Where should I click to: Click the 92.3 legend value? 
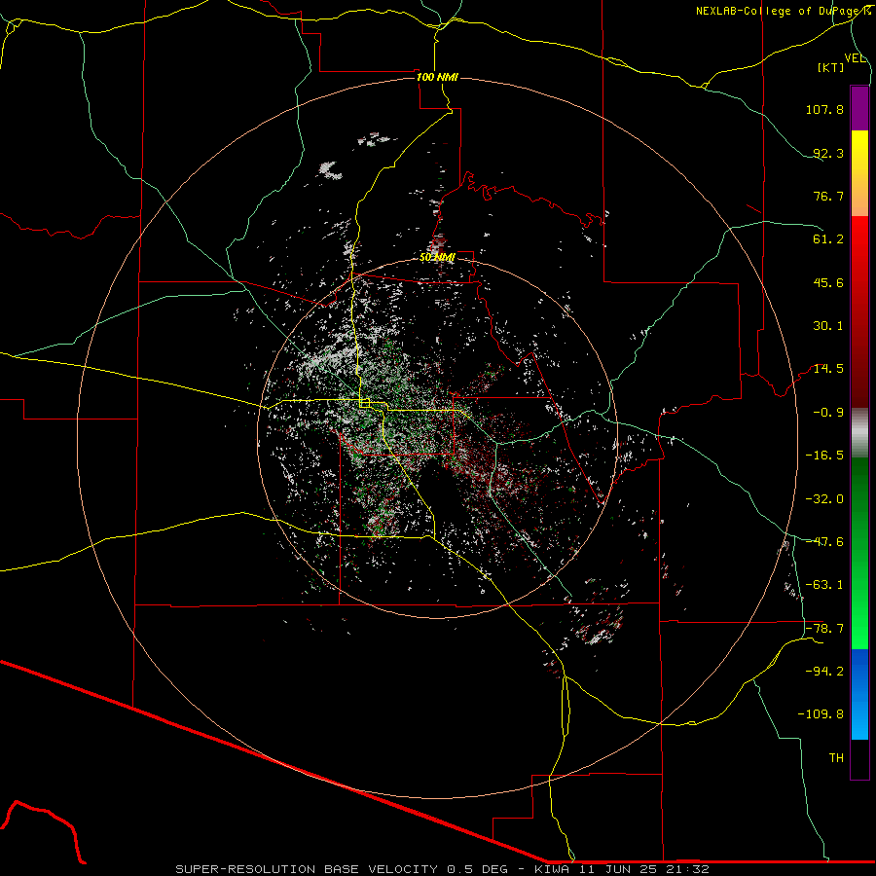pyautogui.click(x=828, y=153)
